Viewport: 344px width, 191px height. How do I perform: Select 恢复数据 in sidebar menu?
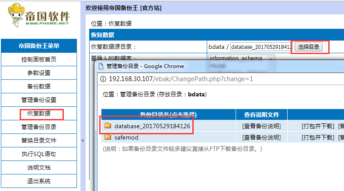(39, 113)
